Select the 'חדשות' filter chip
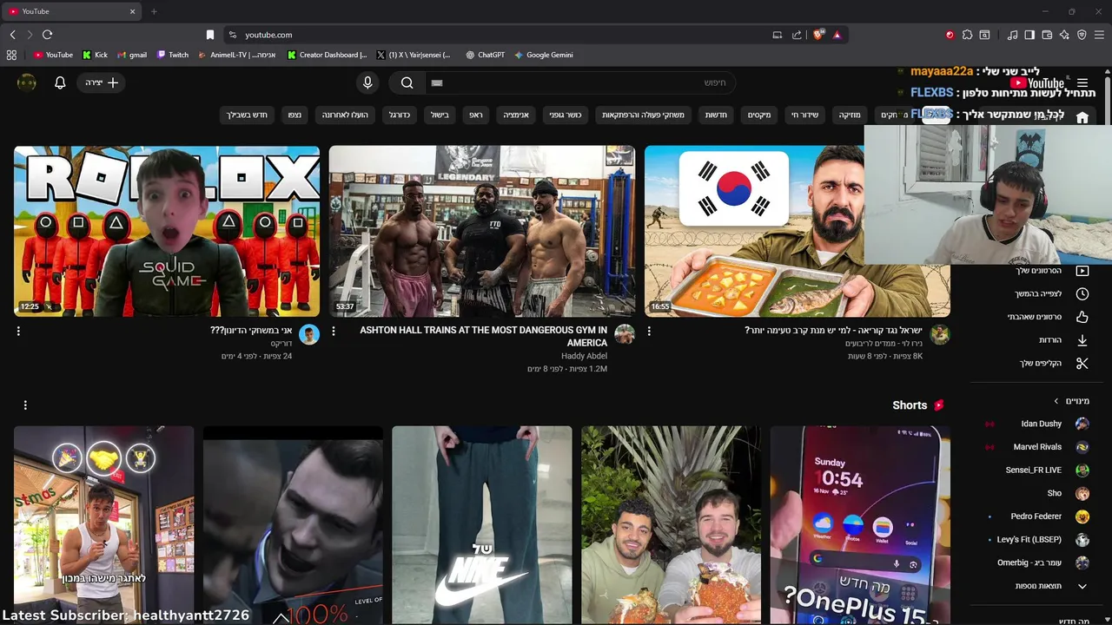 (716, 115)
